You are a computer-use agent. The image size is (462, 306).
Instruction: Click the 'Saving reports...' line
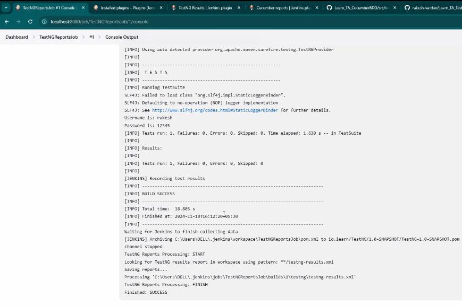pos(146,269)
